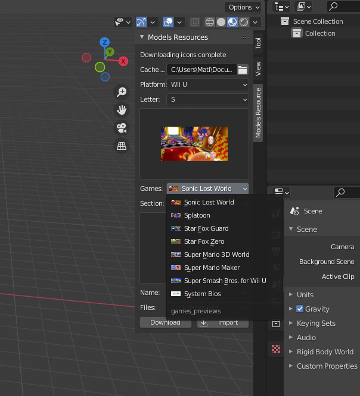The height and width of the screenshot is (396, 360).
Task: Select Scene Collection in the outliner
Action: pos(318,21)
